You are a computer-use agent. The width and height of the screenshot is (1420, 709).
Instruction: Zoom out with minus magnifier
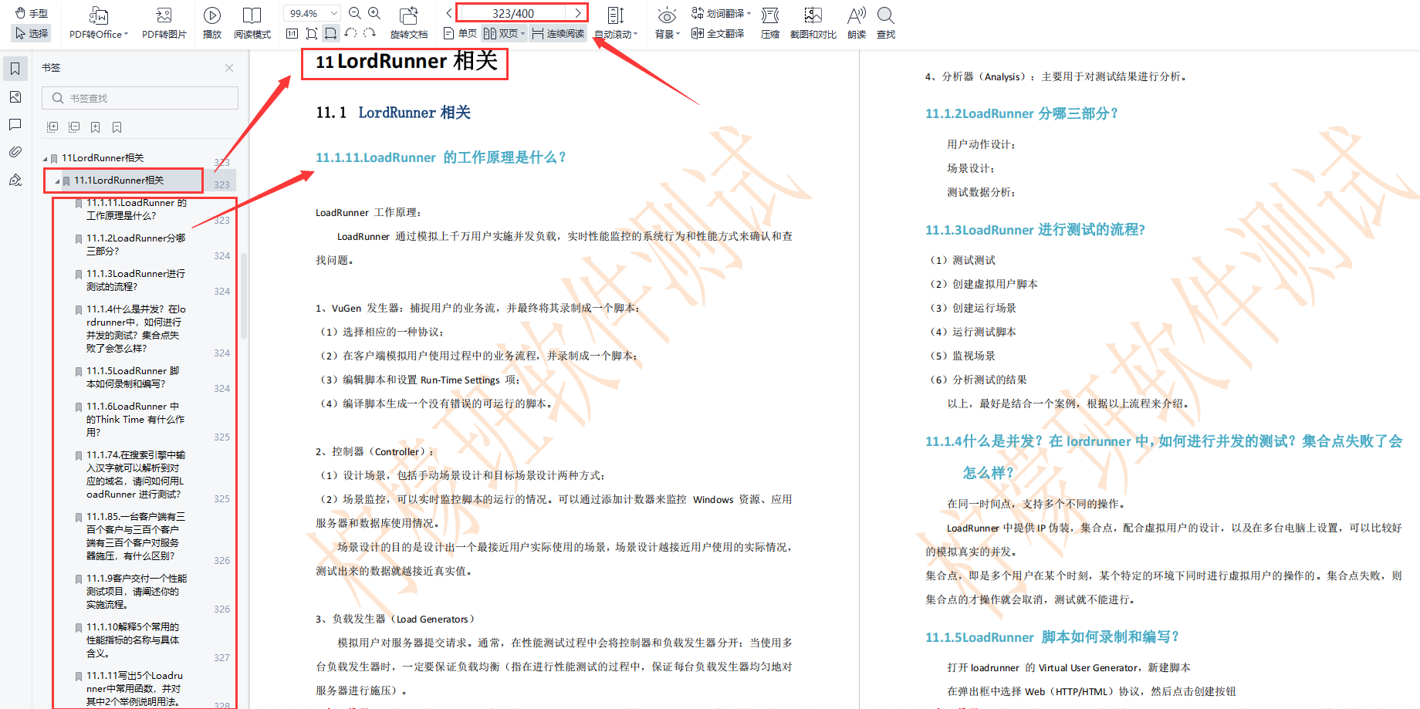(x=355, y=13)
